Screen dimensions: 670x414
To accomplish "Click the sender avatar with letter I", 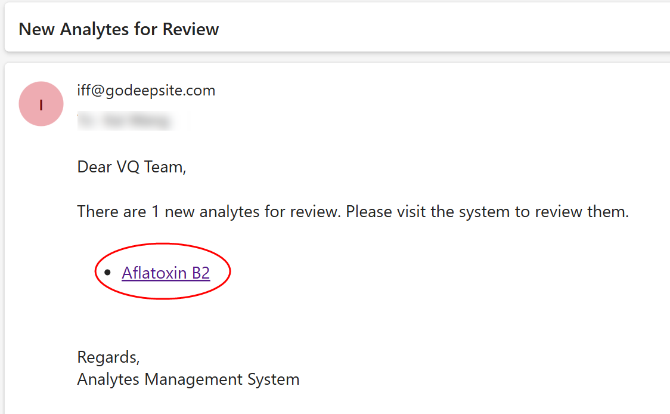I will tap(41, 104).
